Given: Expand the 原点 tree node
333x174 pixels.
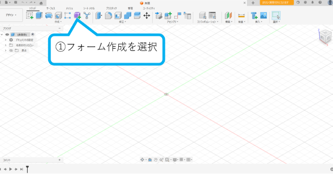Looking at the screenshot, I should pyautogui.click(x=6, y=51).
